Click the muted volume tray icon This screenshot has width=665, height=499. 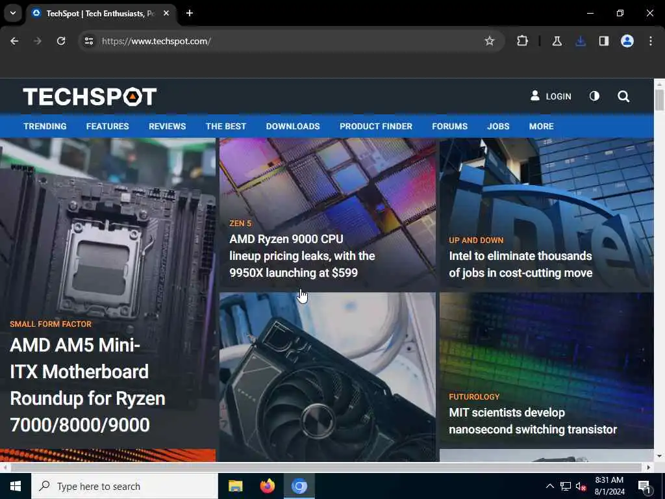point(581,486)
